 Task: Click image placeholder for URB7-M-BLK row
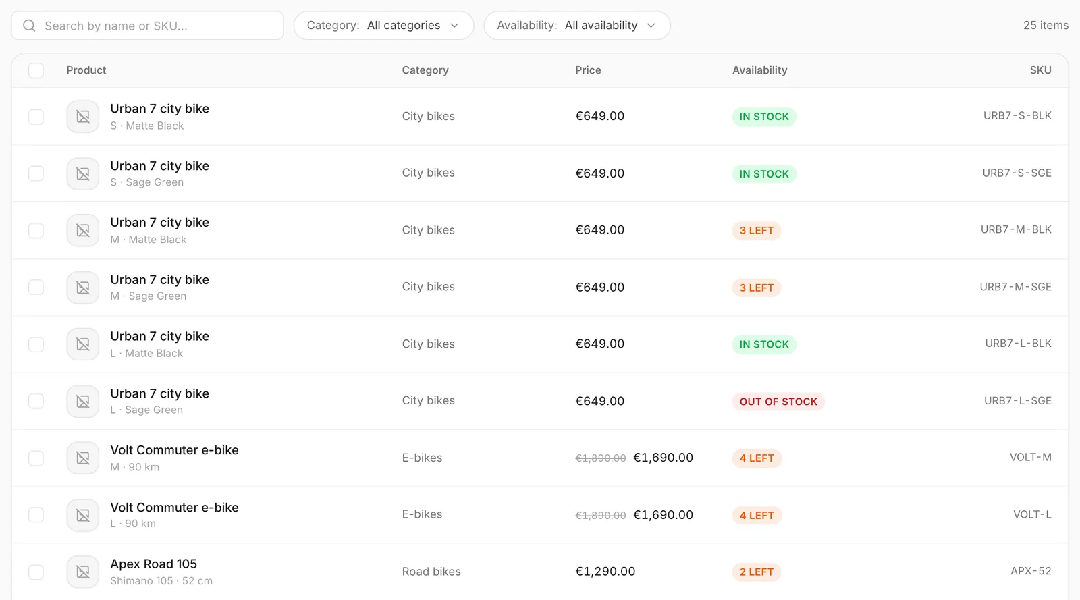point(83,231)
